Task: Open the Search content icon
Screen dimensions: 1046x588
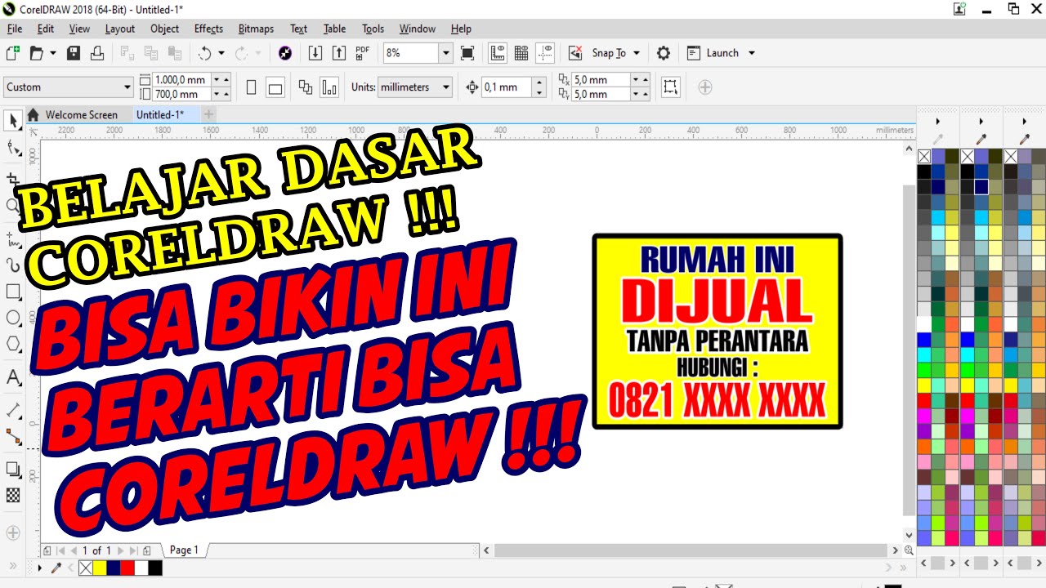Action: pyautogui.click(x=285, y=53)
